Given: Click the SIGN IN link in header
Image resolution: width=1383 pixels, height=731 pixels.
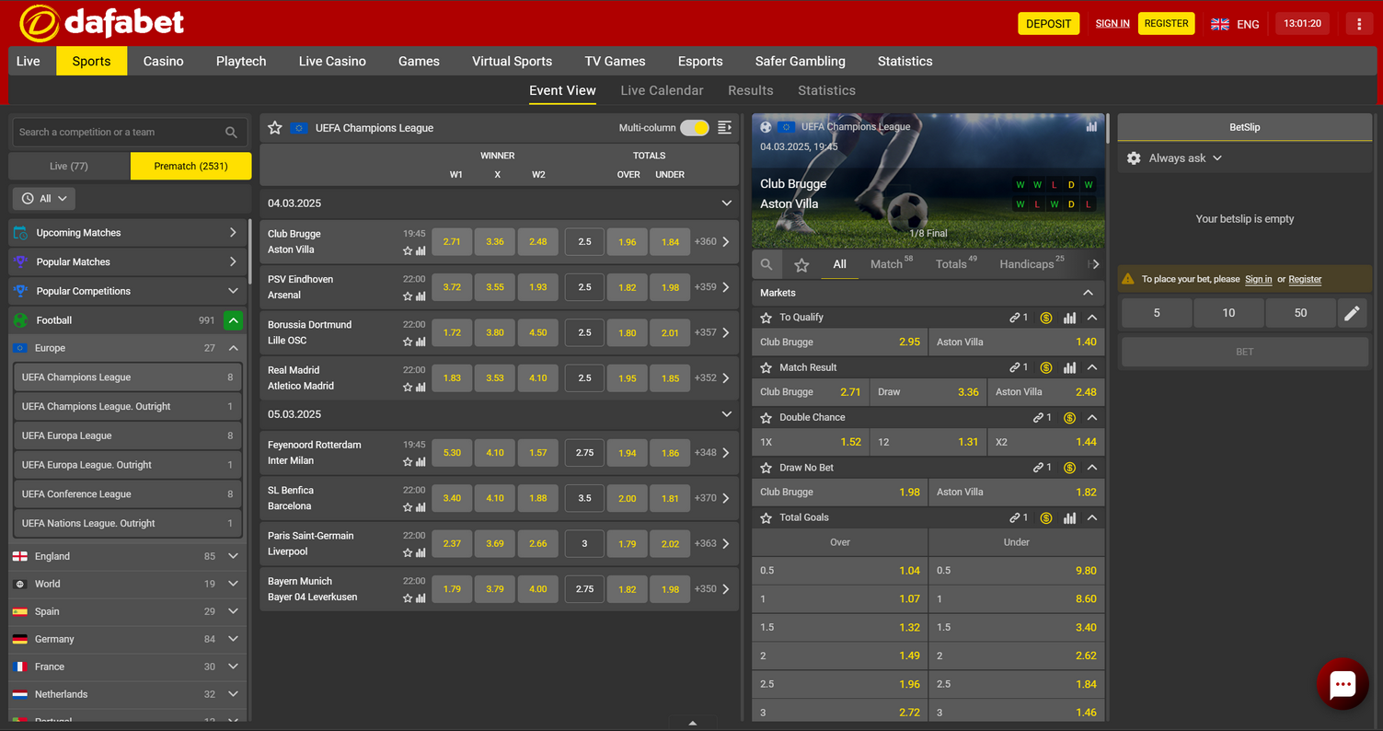Looking at the screenshot, I should (x=1112, y=24).
